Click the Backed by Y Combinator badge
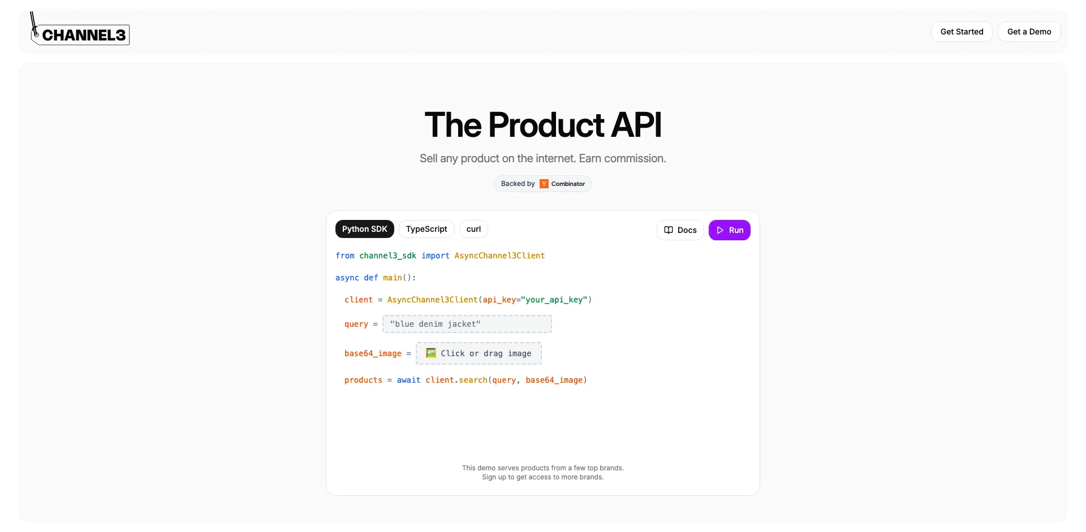Screen dimensions: 1086x532 pos(543,184)
